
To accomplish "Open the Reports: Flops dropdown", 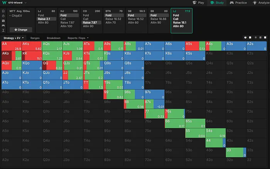I will pyautogui.click(x=78, y=38).
